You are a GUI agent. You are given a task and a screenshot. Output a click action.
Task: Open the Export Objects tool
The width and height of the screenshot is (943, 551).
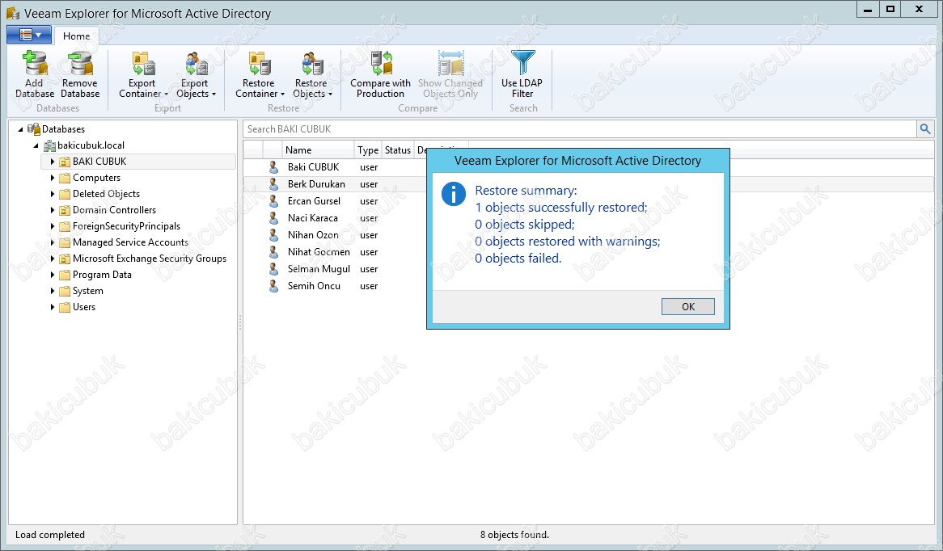pyautogui.click(x=196, y=74)
